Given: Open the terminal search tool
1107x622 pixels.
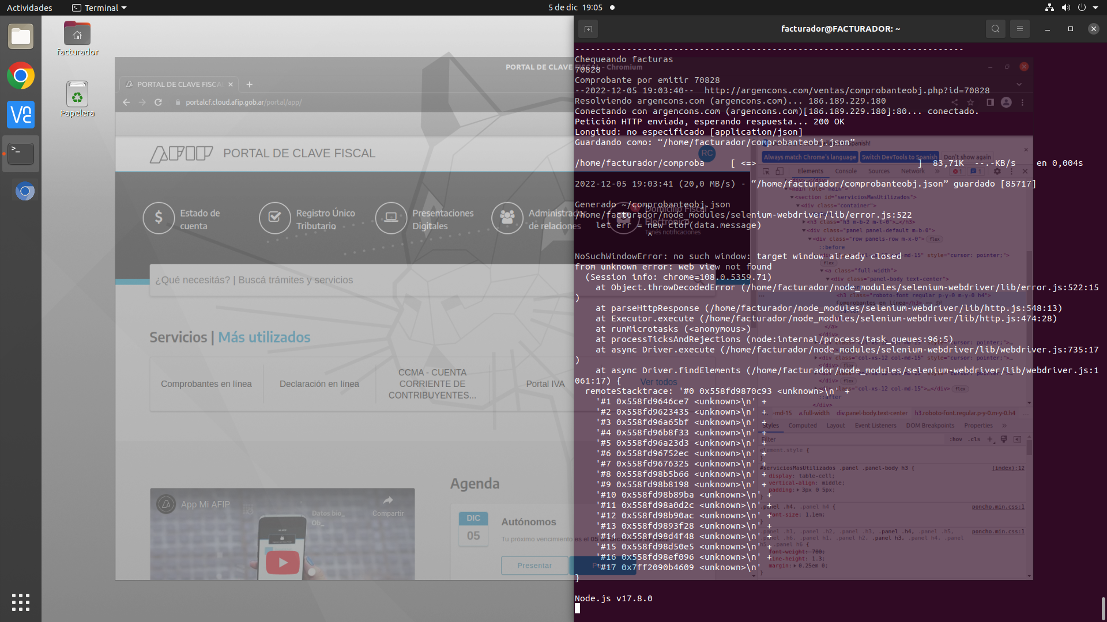Looking at the screenshot, I should pos(995,29).
